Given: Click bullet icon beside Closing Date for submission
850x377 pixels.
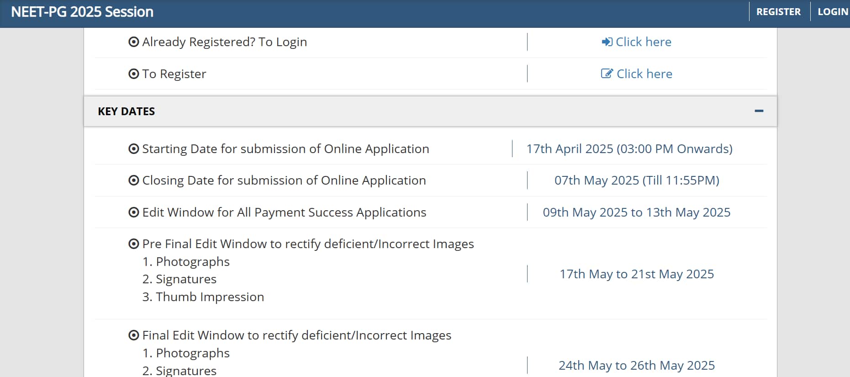Looking at the screenshot, I should pyautogui.click(x=134, y=181).
